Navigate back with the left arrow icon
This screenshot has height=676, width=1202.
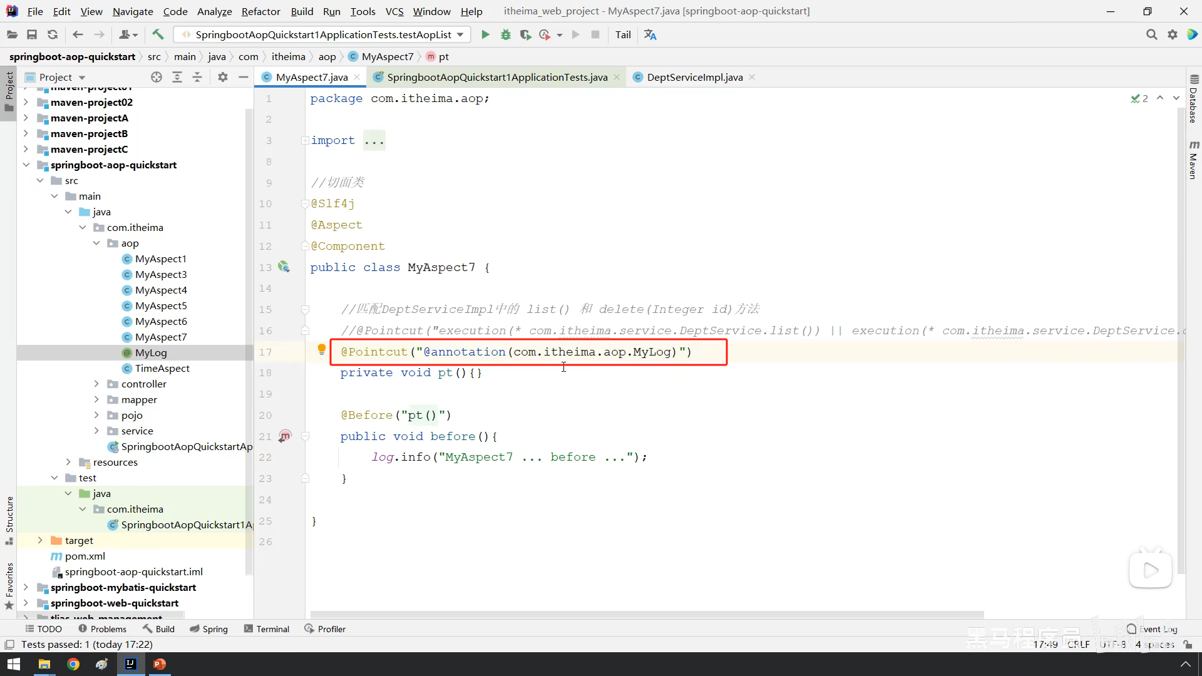78,35
